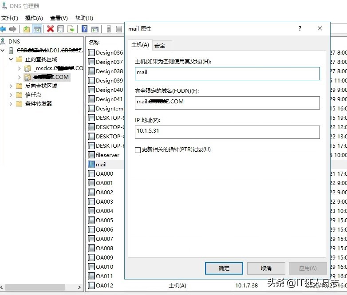Viewport: 347px width, 295px height.
Task: Select the reverse lookup zones folder
Action: pyautogui.click(x=41, y=86)
